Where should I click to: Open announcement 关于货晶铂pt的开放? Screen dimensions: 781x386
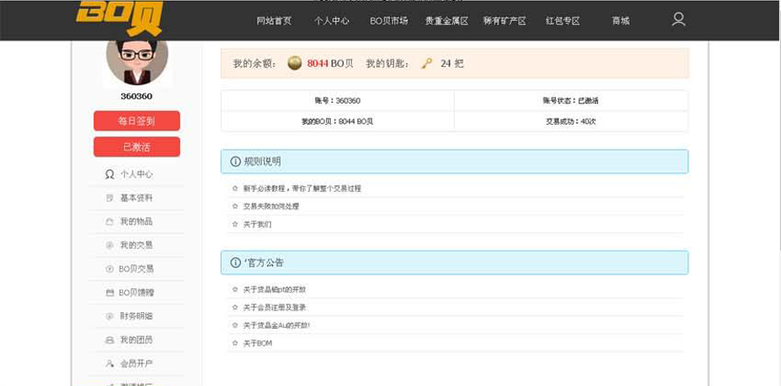coord(274,289)
